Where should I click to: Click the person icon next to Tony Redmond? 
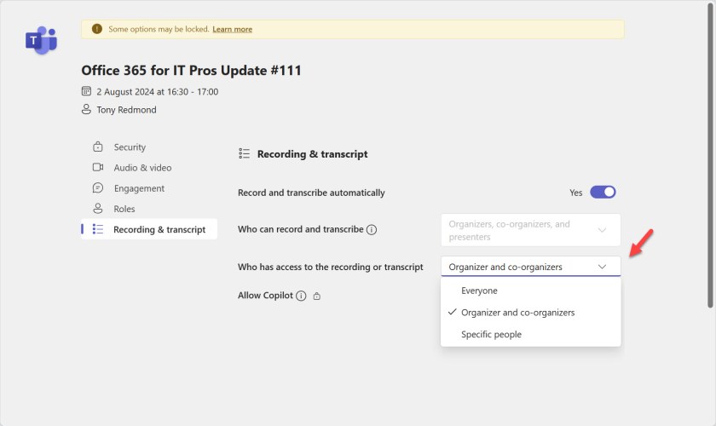tap(86, 110)
